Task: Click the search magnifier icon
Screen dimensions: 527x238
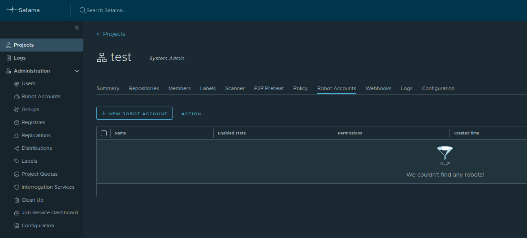Action: 82,10
